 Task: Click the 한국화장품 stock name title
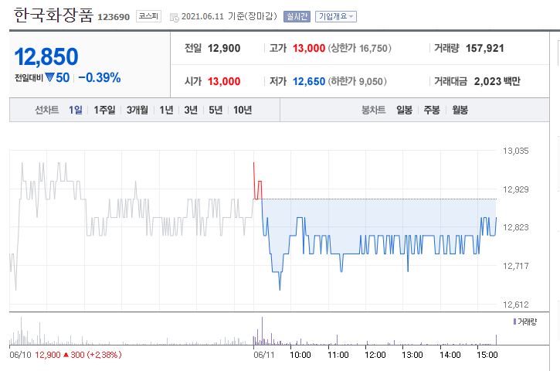53,15
